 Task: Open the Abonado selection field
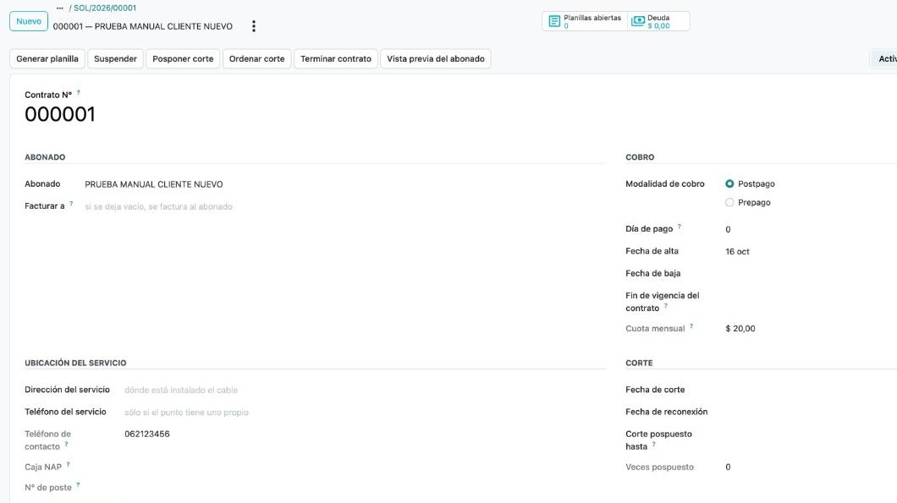[x=345, y=184]
